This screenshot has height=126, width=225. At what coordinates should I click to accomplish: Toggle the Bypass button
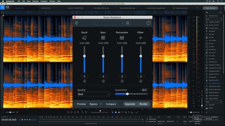(94, 104)
